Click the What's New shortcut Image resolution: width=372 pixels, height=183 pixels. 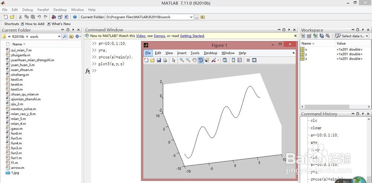click(59, 24)
